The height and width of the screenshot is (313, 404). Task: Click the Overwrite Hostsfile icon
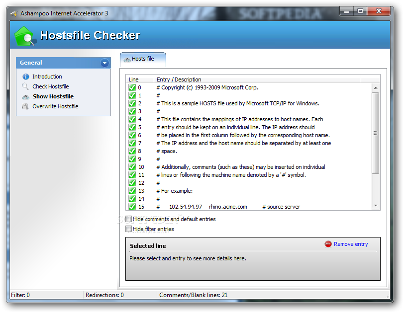pos(25,106)
